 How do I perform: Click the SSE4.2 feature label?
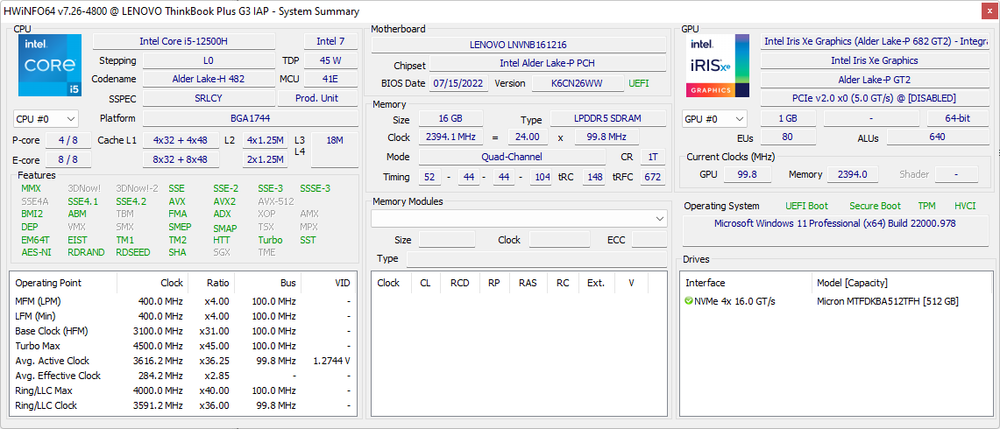(131, 201)
